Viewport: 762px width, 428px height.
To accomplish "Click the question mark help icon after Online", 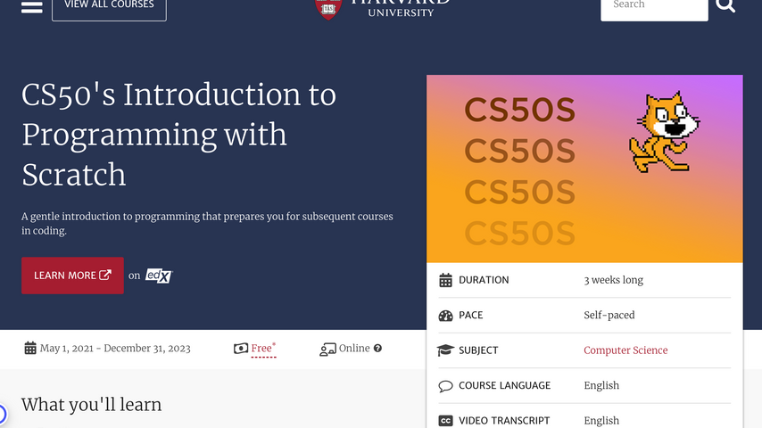I will (x=377, y=349).
